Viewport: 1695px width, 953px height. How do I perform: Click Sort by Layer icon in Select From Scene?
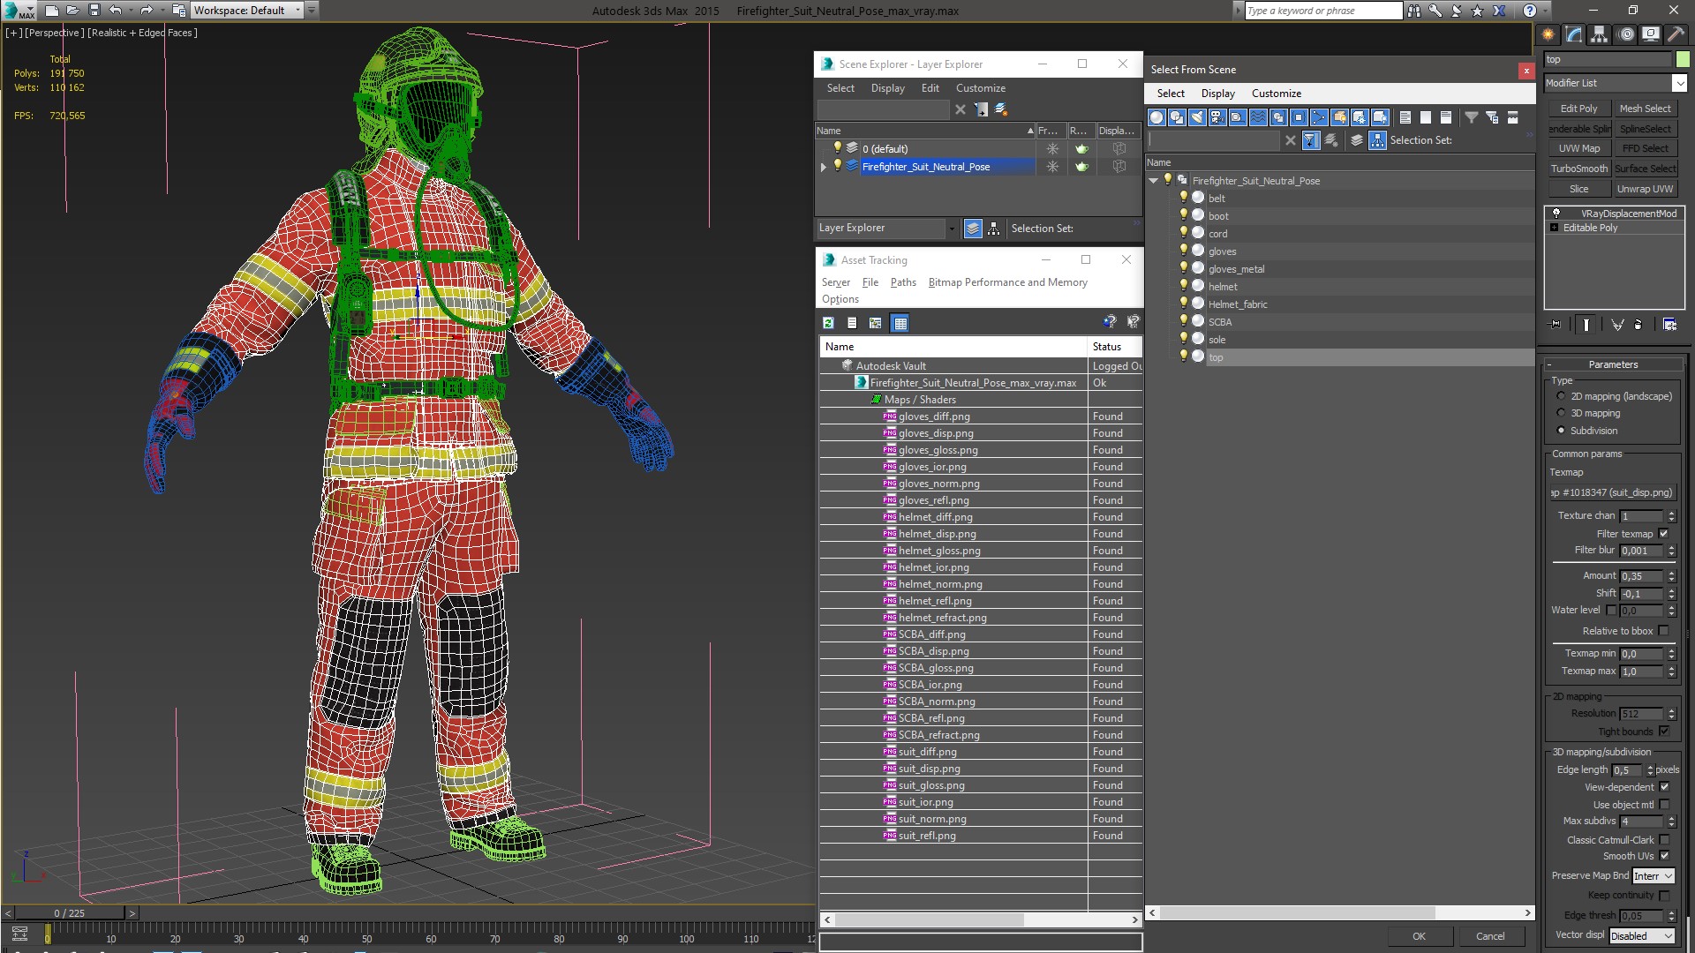[x=1357, y=140]
